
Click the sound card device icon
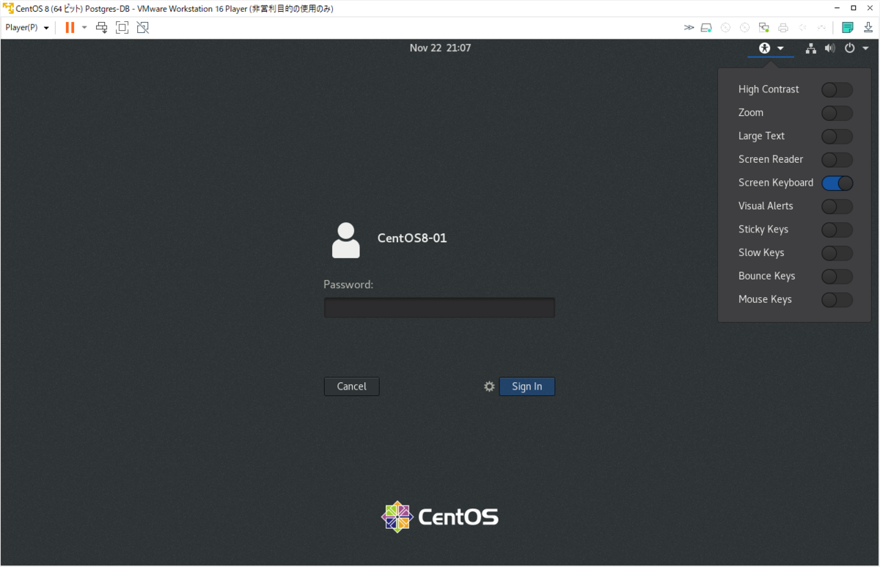pyautogui.click(x=802, y=28)
